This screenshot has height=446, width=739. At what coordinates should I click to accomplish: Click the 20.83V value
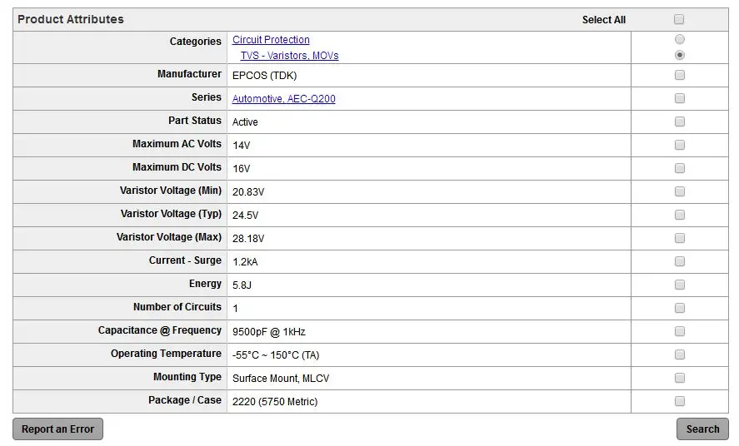tap(248, 192)
